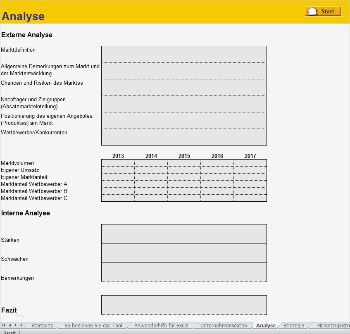This screenshot has width=350, height=334.
Task: Click the Analyse page title
Action: 23,16
